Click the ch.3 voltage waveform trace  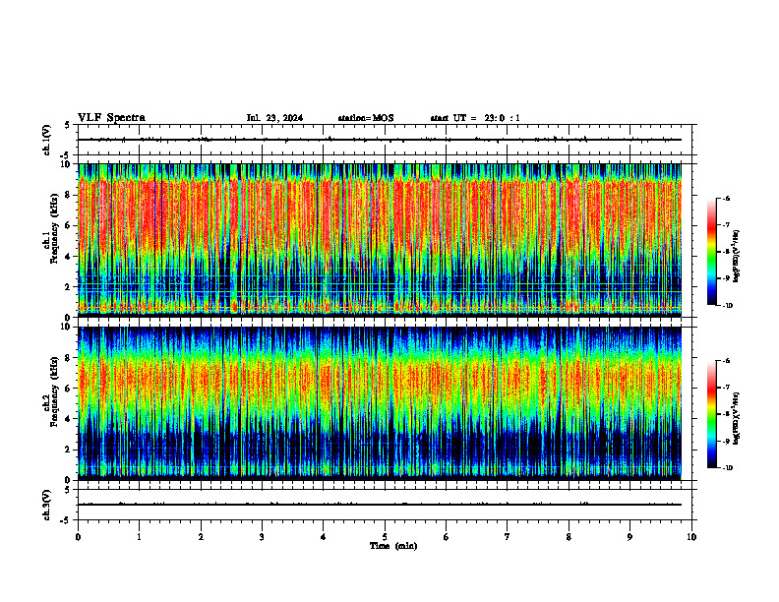(x=380, y=505)
